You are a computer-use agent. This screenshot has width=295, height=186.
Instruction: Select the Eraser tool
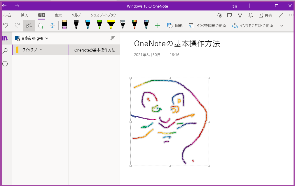tap(64, 25)
